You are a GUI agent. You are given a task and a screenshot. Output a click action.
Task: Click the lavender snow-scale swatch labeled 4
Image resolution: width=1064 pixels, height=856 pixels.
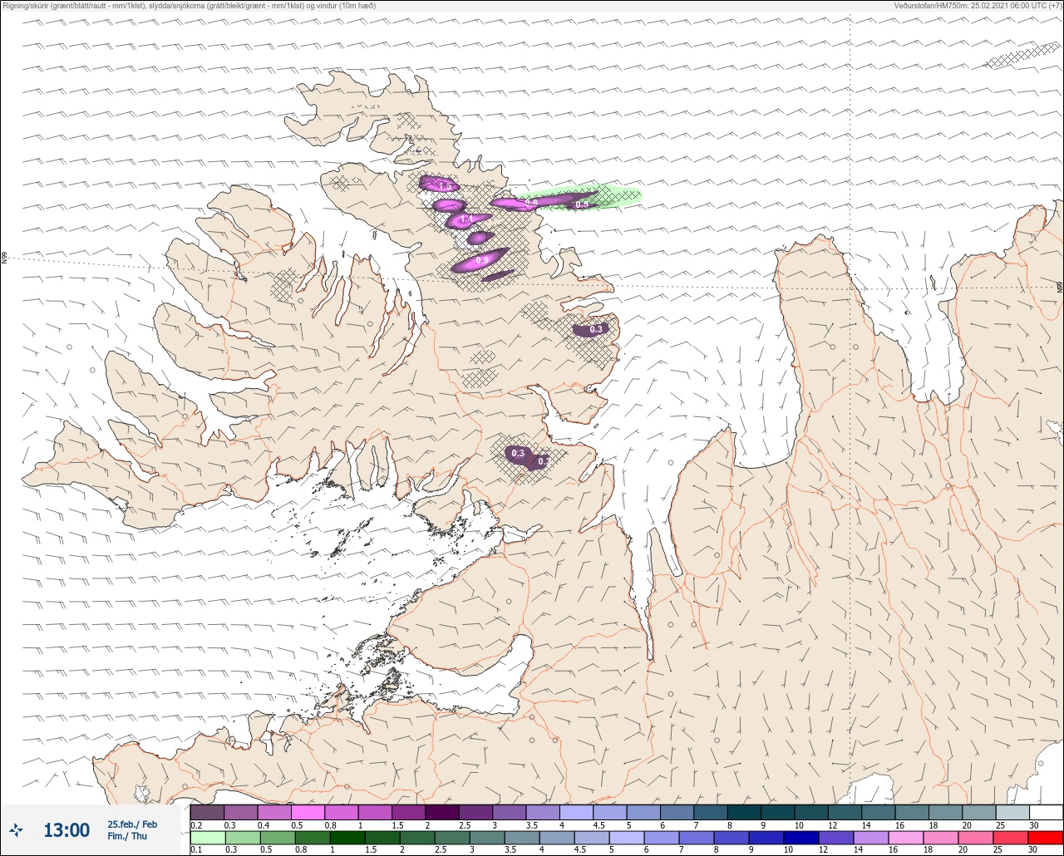click(577, 812)
